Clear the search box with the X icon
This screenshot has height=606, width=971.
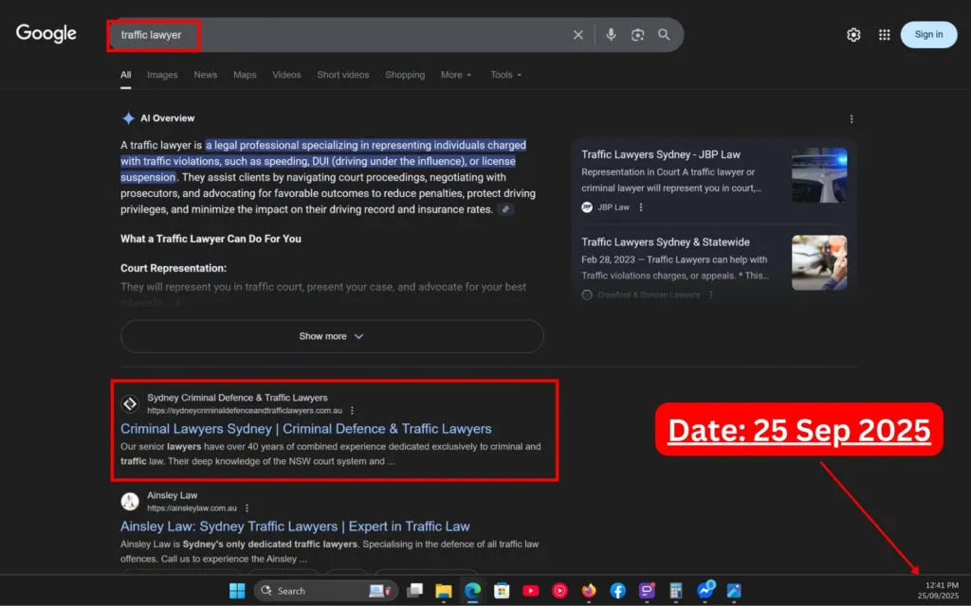[x=577, y=35]
